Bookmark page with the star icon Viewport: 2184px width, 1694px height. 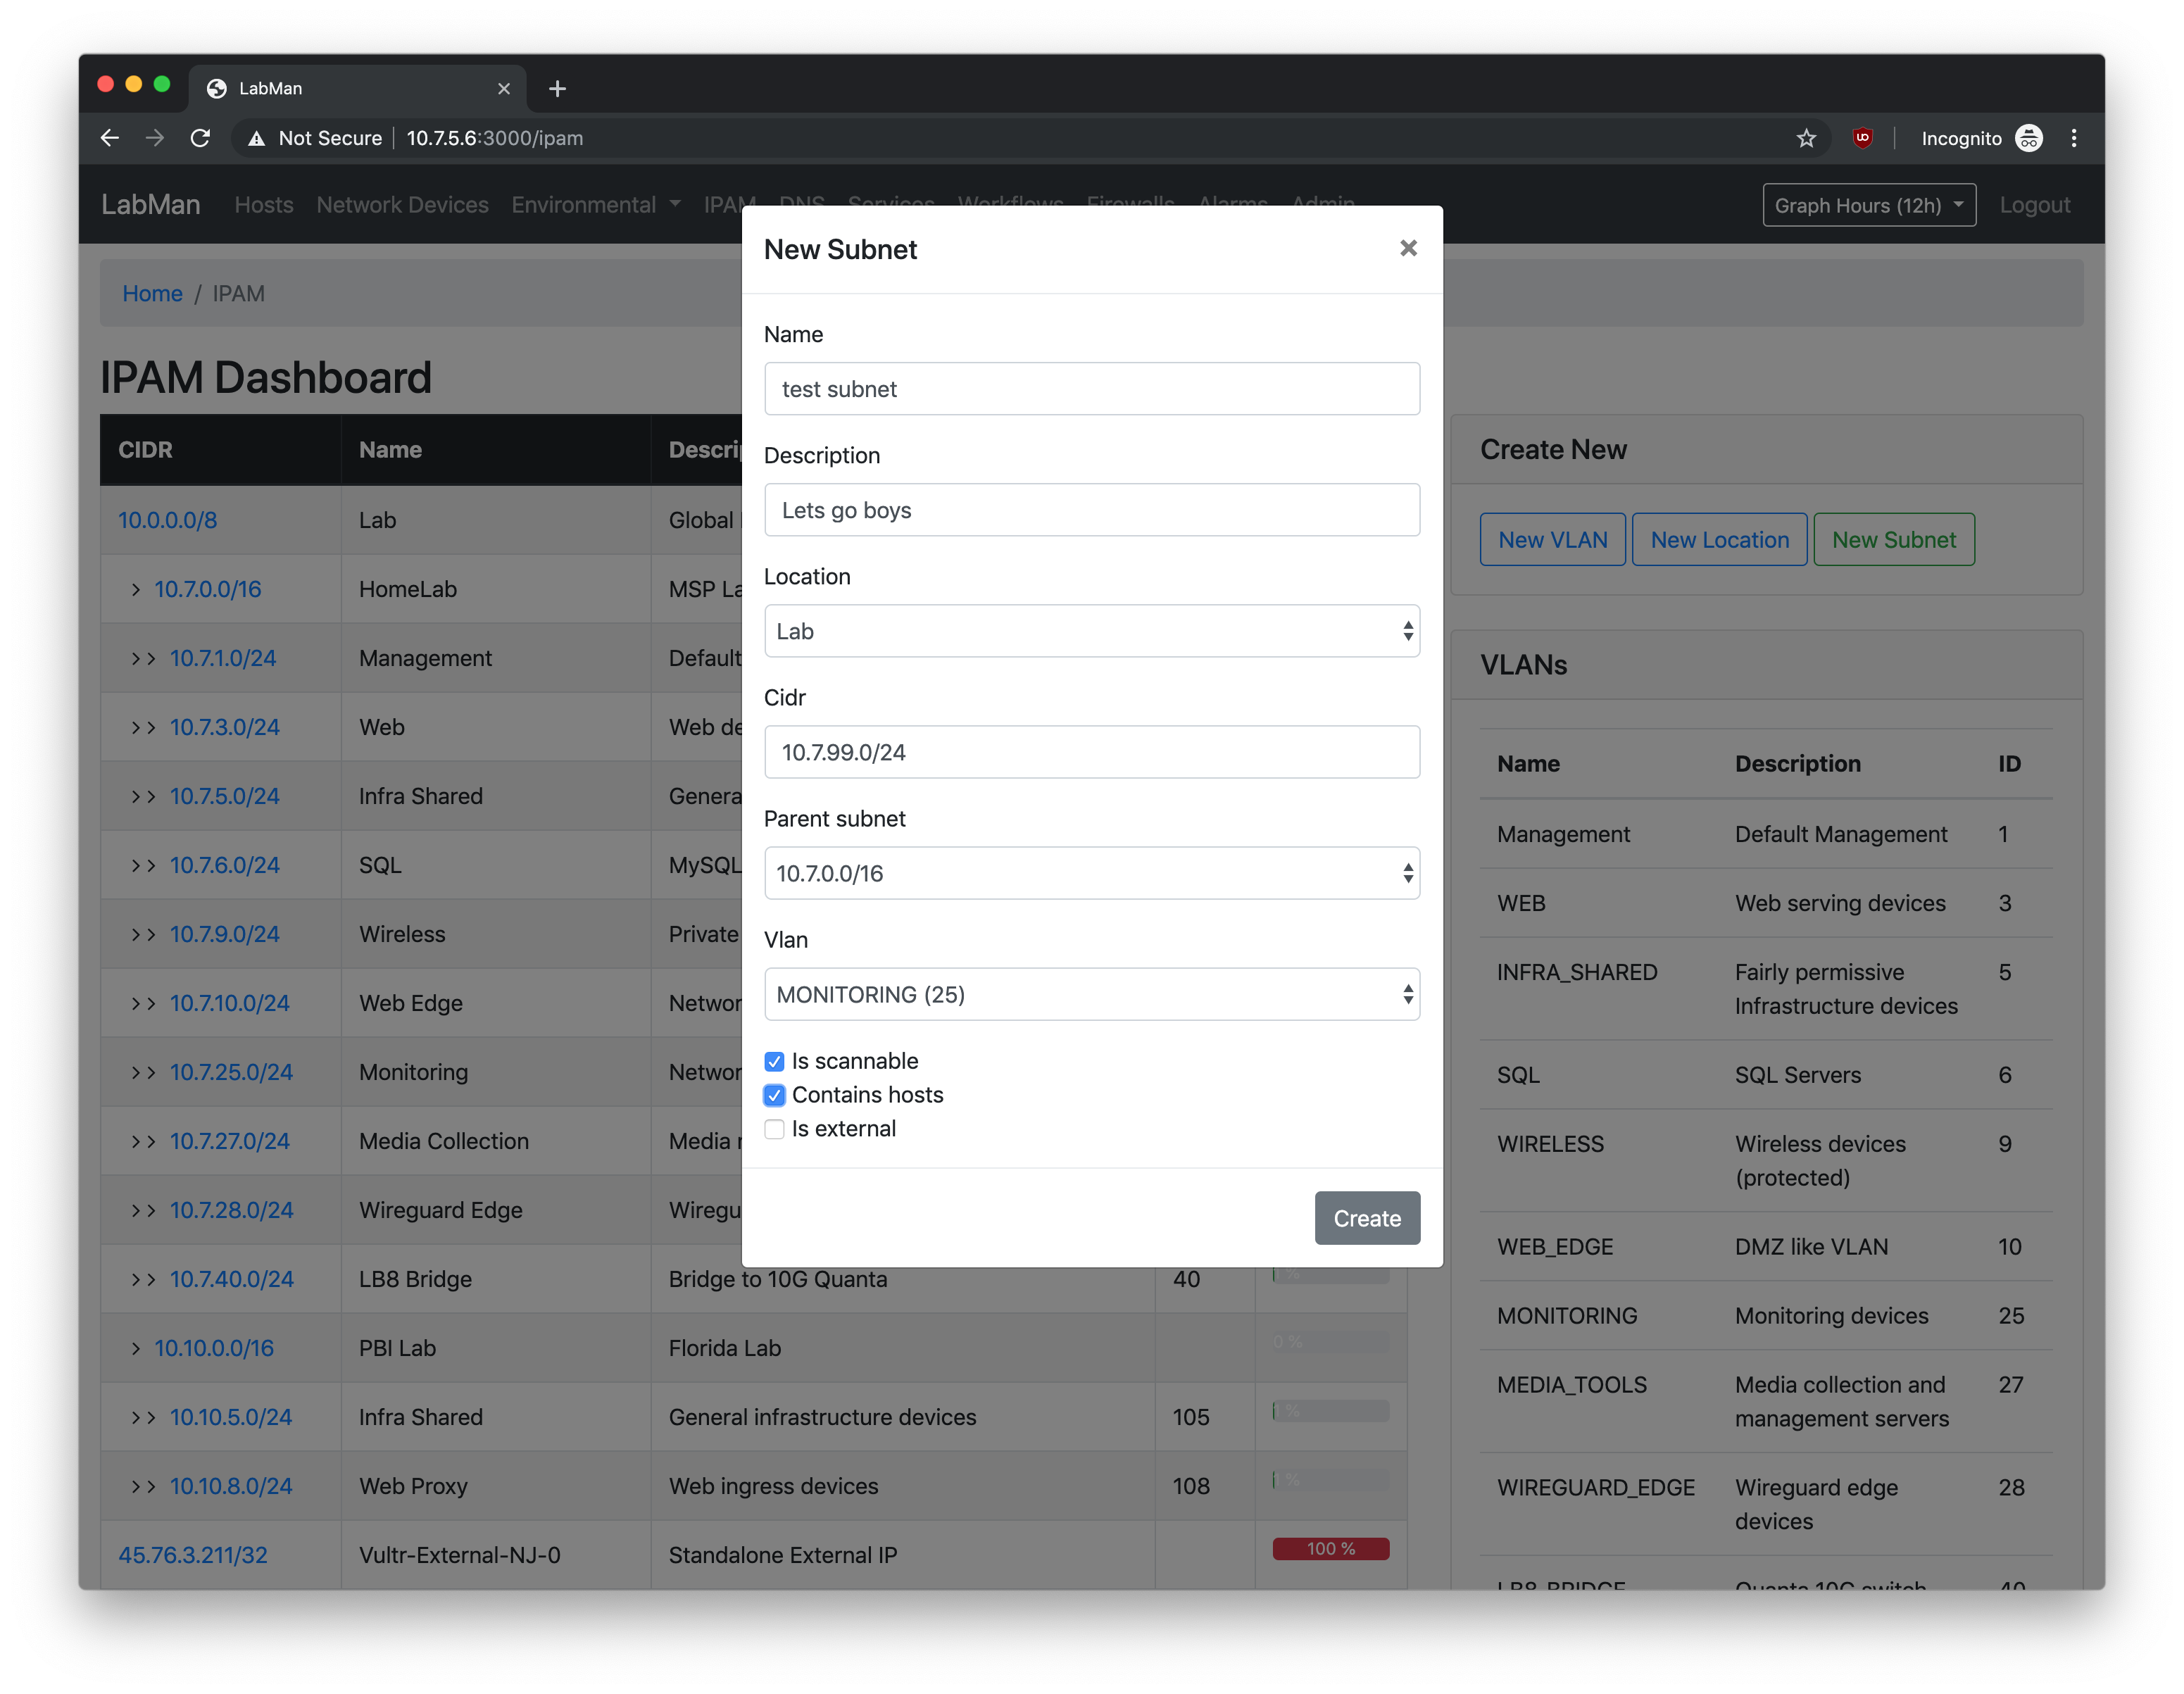(1805, 138)
